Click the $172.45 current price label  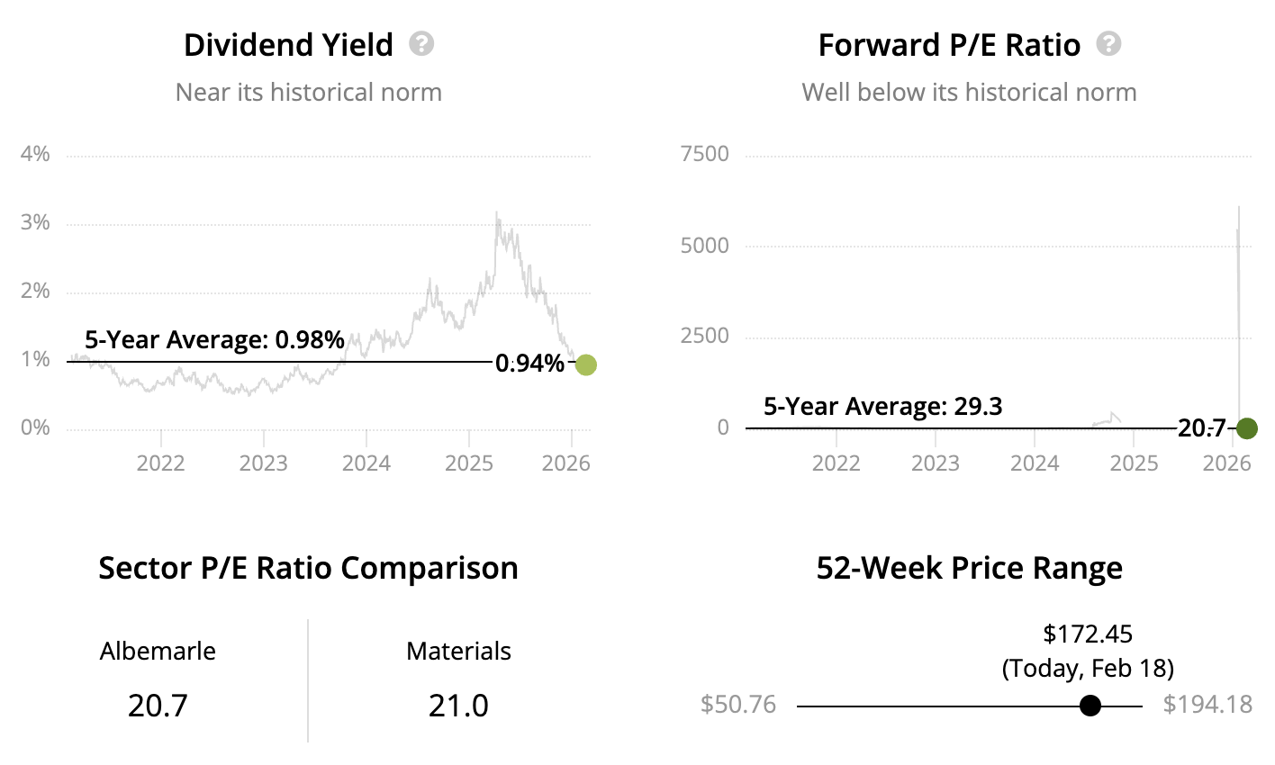coord(1088,634)
